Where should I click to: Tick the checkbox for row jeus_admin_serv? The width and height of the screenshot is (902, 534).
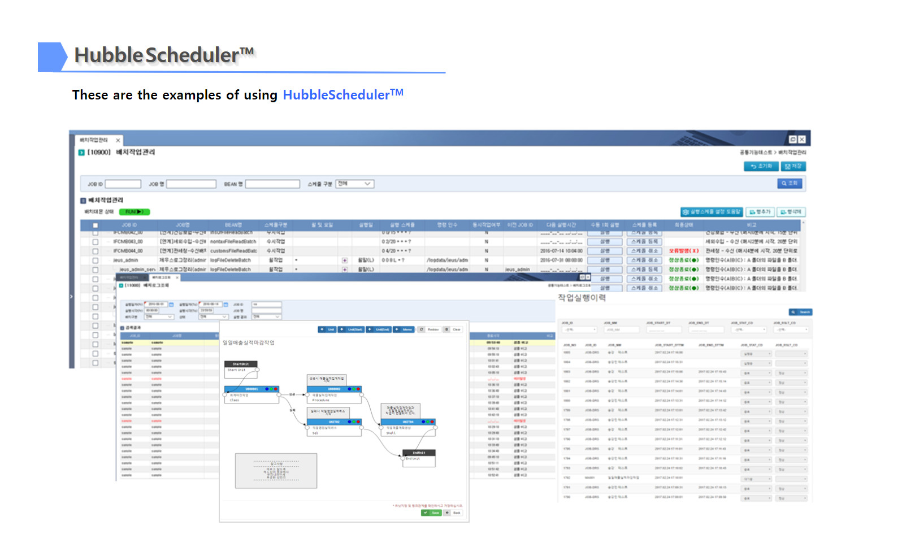click(x=96, y=270)
